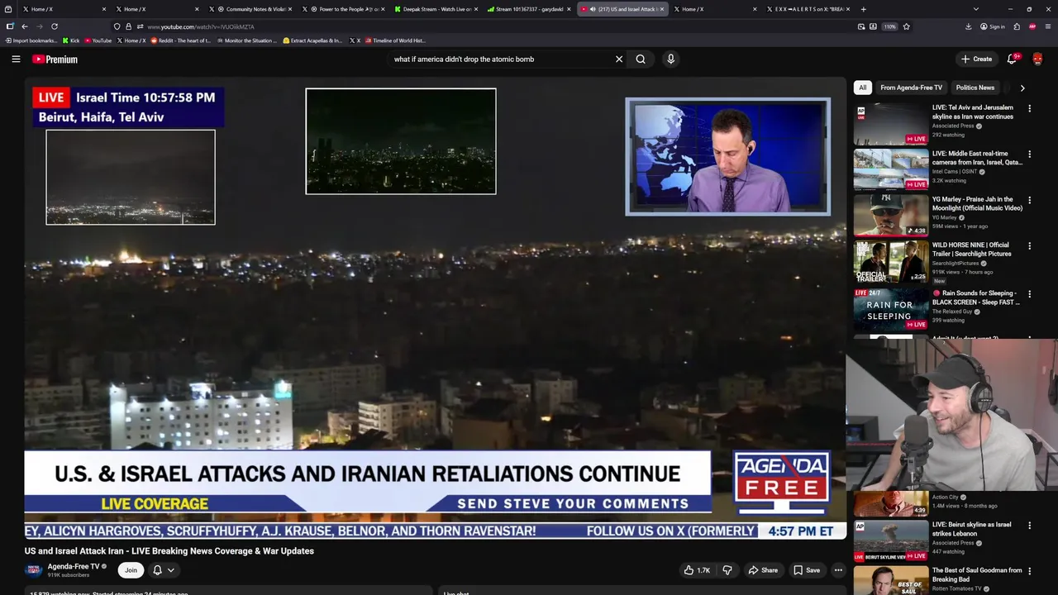Toggle the channel notification bell
The image size is (1058, 595).
pos(157,570)
